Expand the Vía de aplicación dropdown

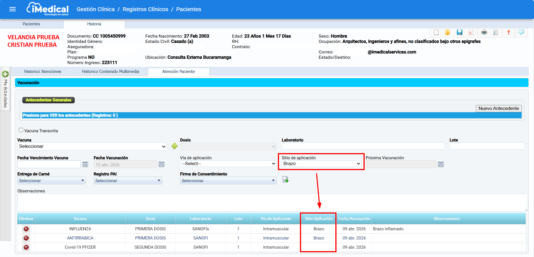pos(228,164)
